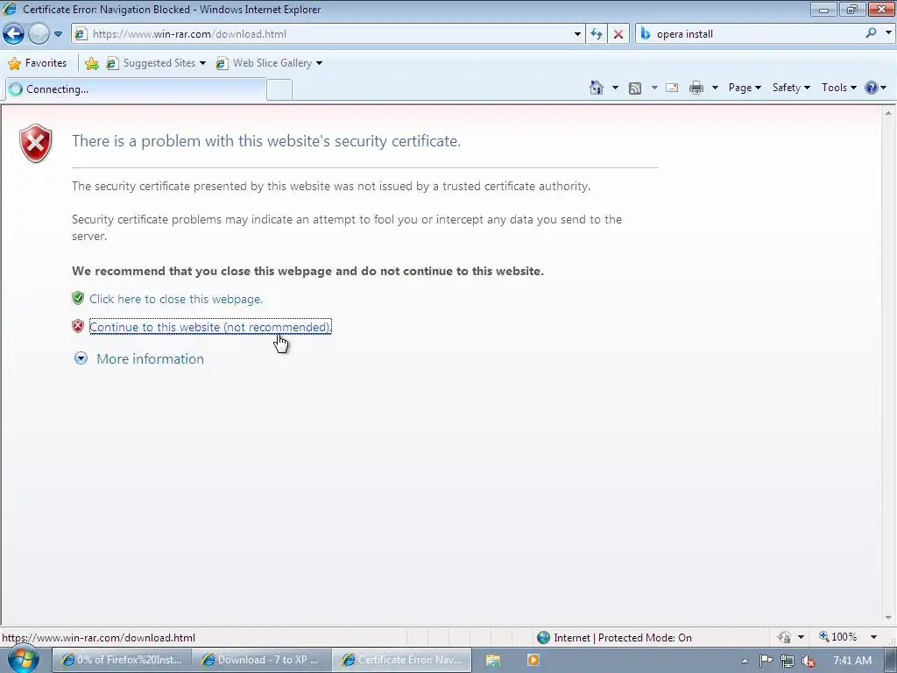897x673 pixels.
Task: Click the green shield icon beside close link
Action: coord(78,298)
